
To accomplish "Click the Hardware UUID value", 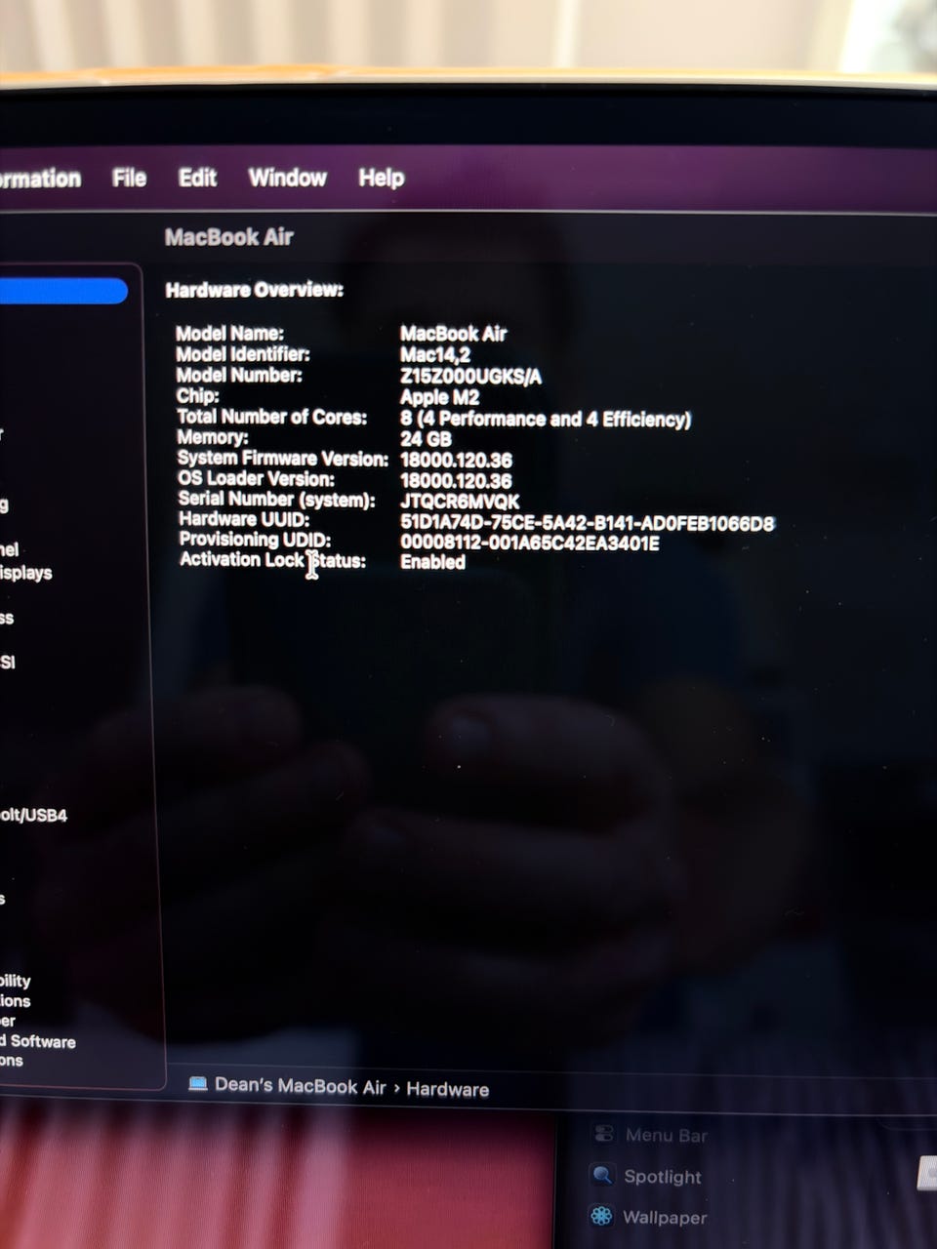I will 588,523.
